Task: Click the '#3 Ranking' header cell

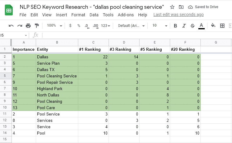Action: (x=124, y=50)
